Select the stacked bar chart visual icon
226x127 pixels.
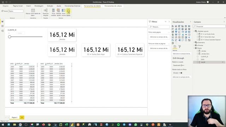click(x=173, y=26)
